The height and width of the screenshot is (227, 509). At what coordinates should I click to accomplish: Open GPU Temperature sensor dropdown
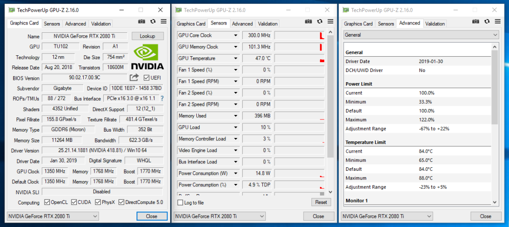(236, 58)
